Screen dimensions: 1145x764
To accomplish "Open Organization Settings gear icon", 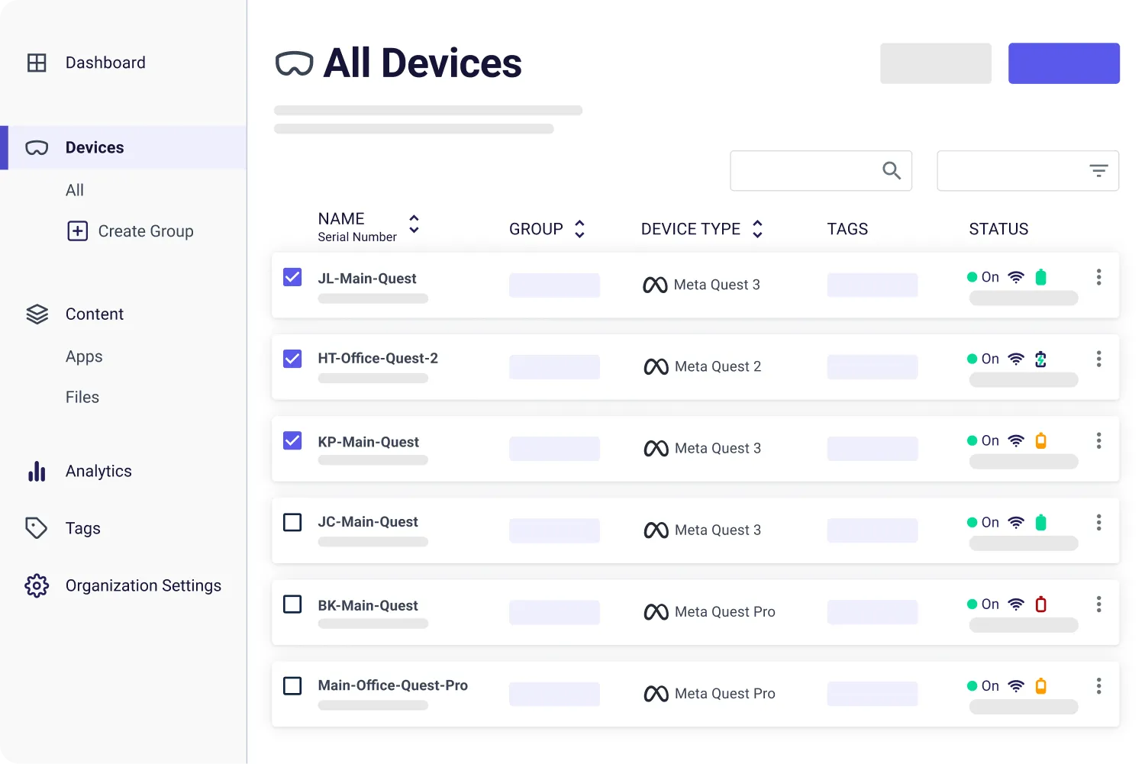I will pos(37,585).
